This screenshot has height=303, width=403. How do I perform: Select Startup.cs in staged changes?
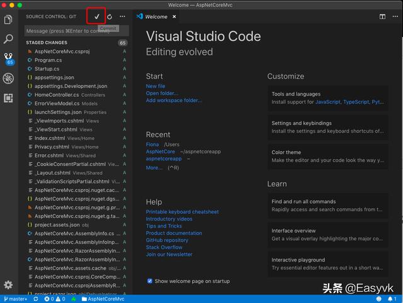pyautogui.click(x=77, y=69)
